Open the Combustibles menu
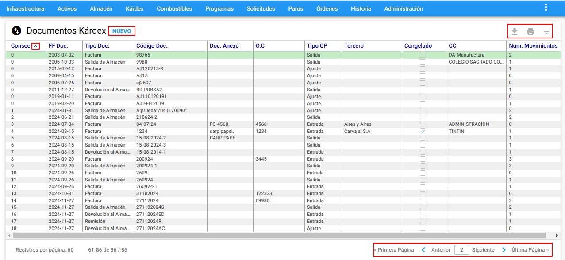 pos(174,8)
